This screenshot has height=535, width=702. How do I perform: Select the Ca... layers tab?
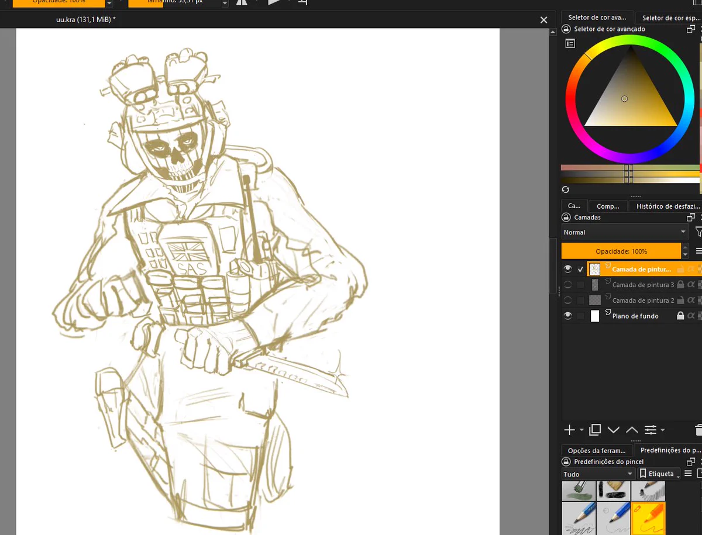[574, 206]
